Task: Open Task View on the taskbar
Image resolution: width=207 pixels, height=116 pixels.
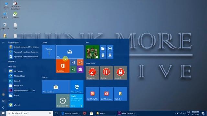Action: [56, 113]
